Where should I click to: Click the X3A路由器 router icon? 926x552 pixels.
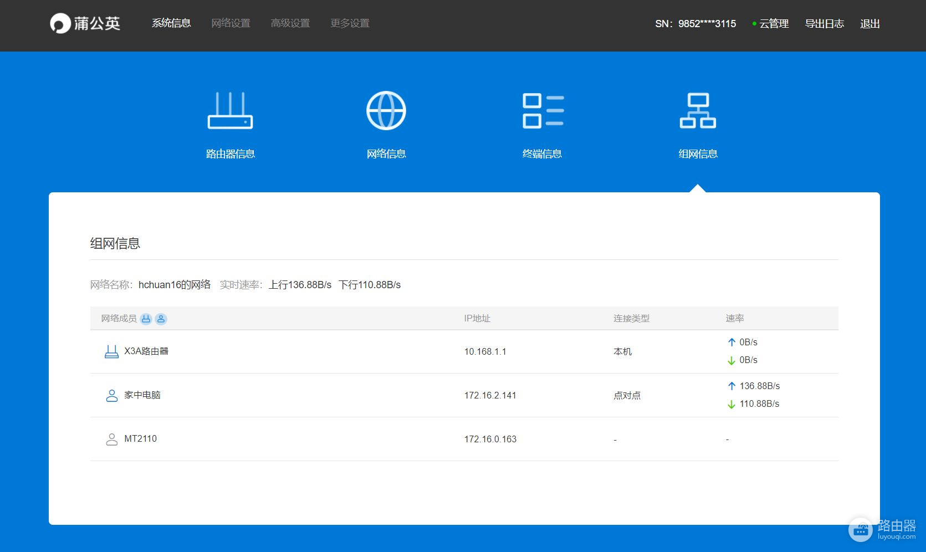click(111, 351)
